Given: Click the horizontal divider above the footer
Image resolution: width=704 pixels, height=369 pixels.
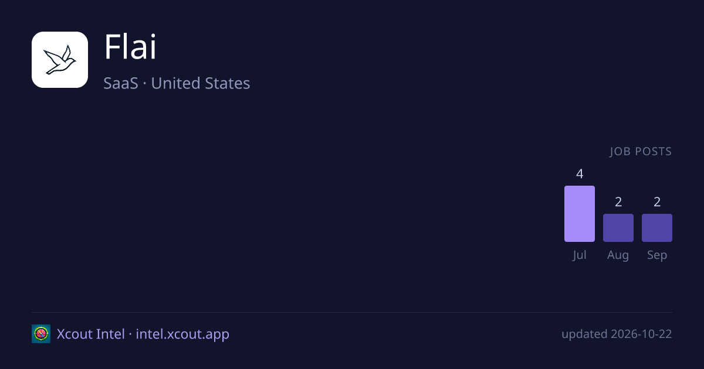Looking at the screenshot, I should 352,312.
